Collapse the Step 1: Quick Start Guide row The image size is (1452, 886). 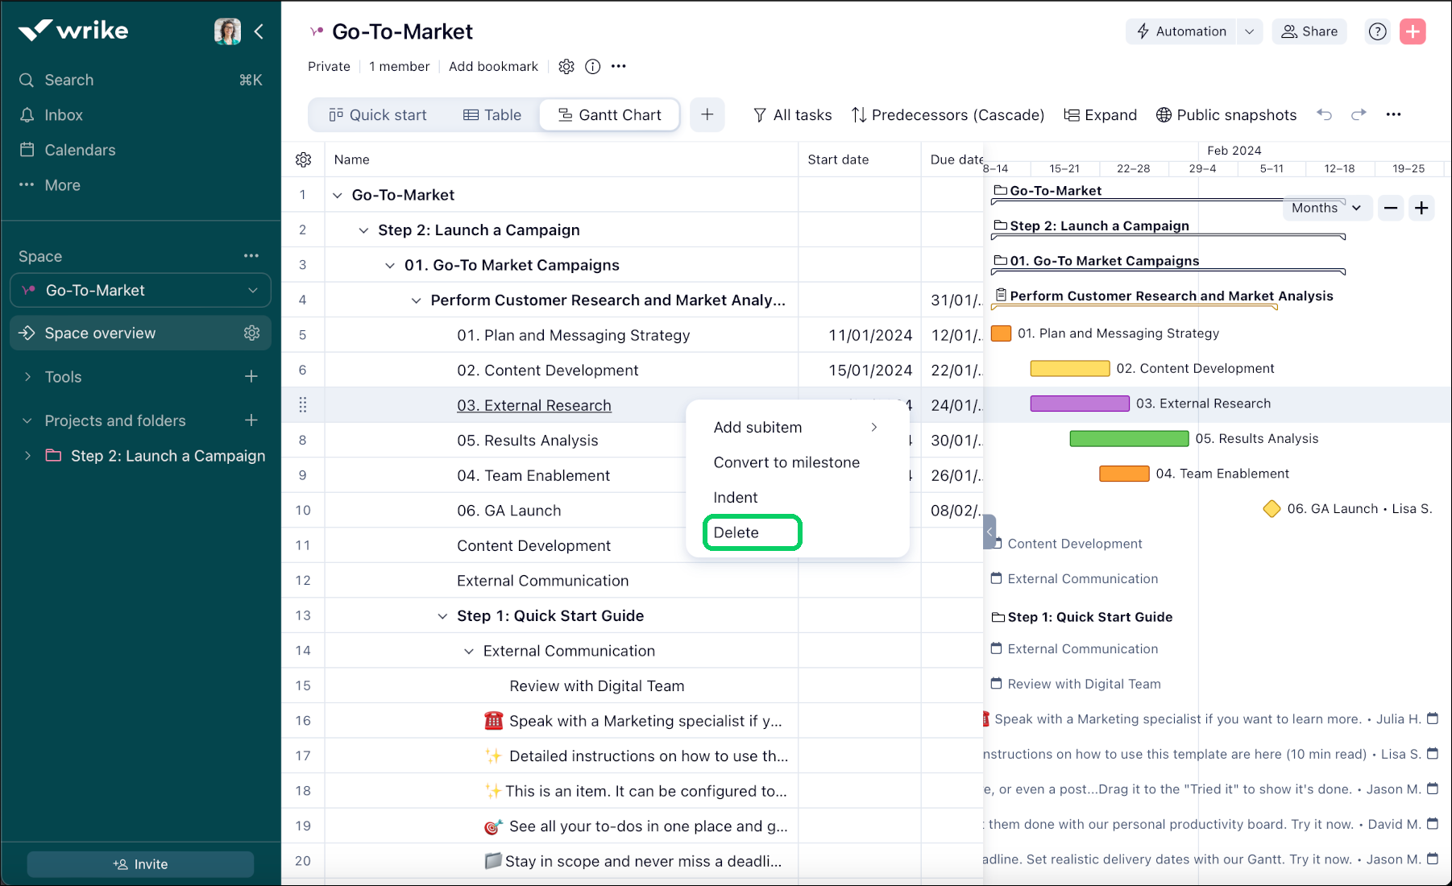pyautogui.click(x=442, y=616)
